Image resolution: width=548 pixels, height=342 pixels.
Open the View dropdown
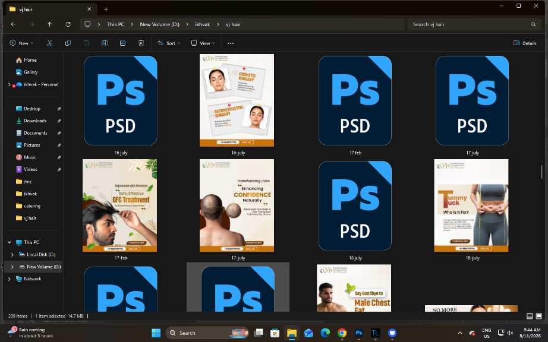pos(203,43)
